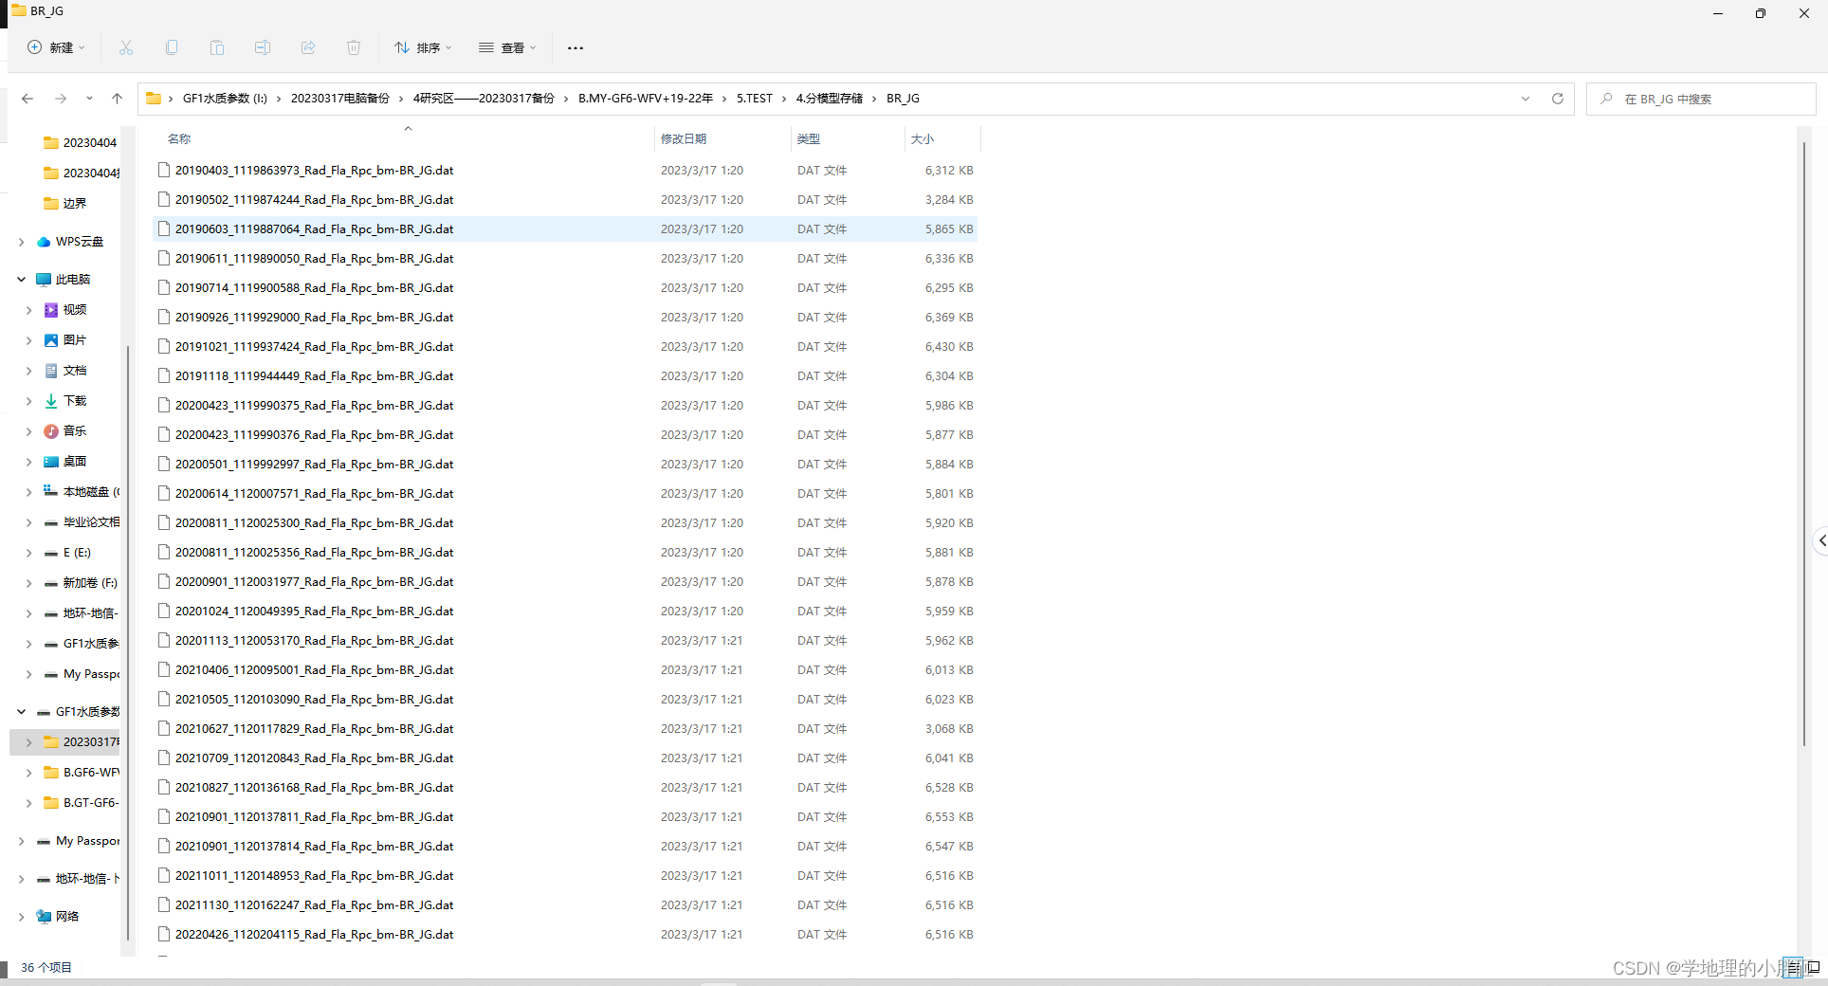This screenshot has height=986, width=1828.
Task: Select file 20200501_1119992997_Rad_Fla_Rpc_bm-BR_JG.dat
Action: click(565, 465)
